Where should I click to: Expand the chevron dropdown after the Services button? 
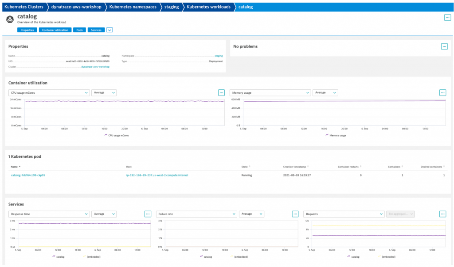[110, 30]
